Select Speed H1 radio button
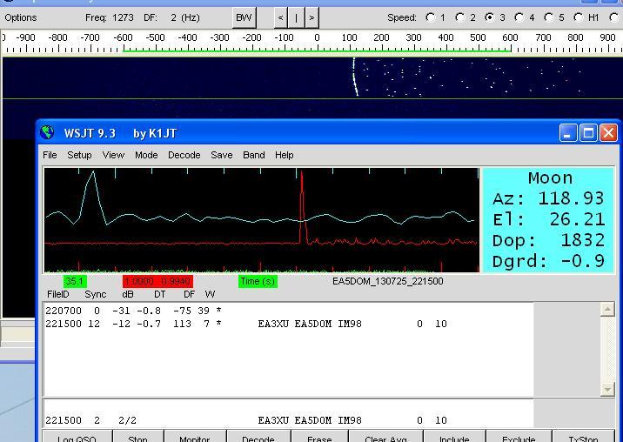The width and height of the screenshot is (623, 442). [x=579, y=18]
